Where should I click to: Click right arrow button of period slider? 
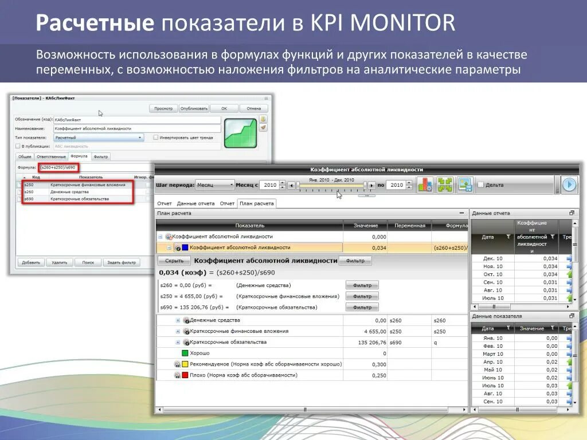(x=371, y=185)
